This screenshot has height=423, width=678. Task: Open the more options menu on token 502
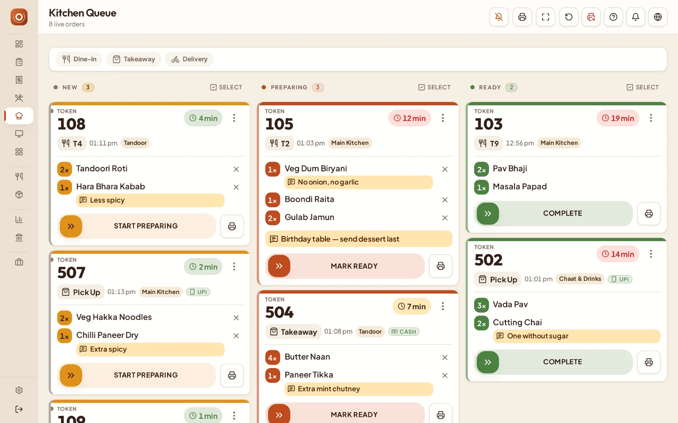pyautogui.click(x=651, y=254)
